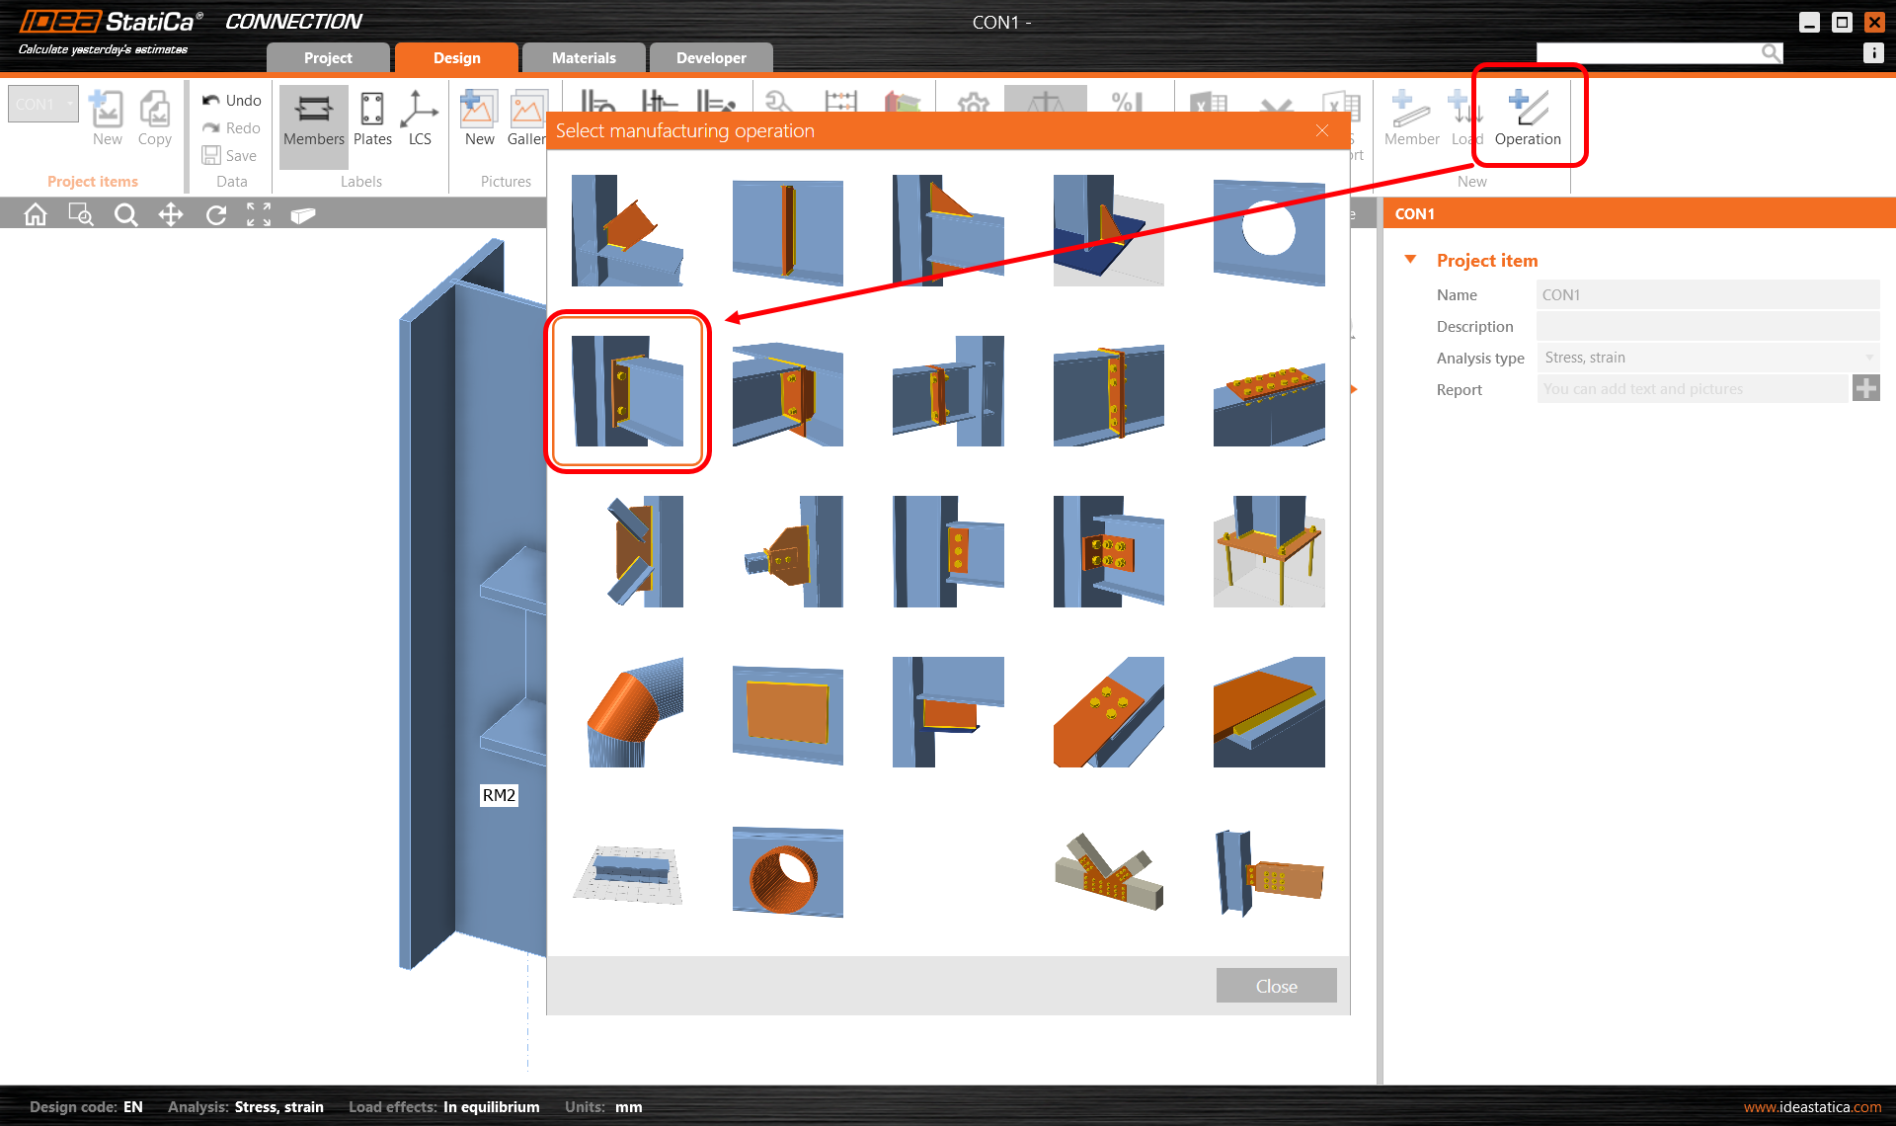The width and height of the screenshot is (1896, 1126).
Task: Toggle the Plates labels display
Action: [372, 119]
